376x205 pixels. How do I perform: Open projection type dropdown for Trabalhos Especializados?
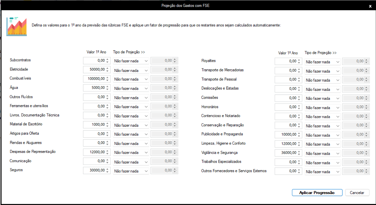323,163
